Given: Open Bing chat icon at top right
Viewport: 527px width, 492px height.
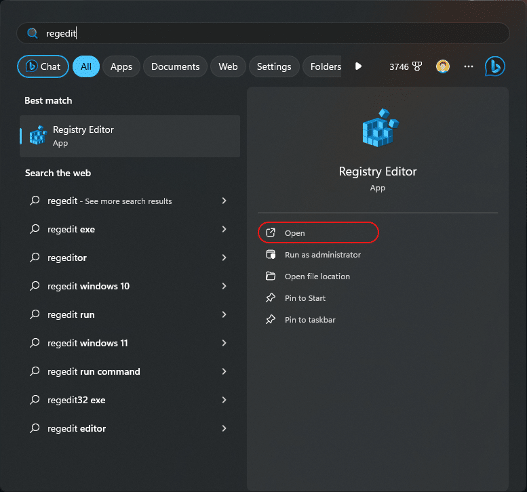Looking at the screenshot, I should pos(494,66).
